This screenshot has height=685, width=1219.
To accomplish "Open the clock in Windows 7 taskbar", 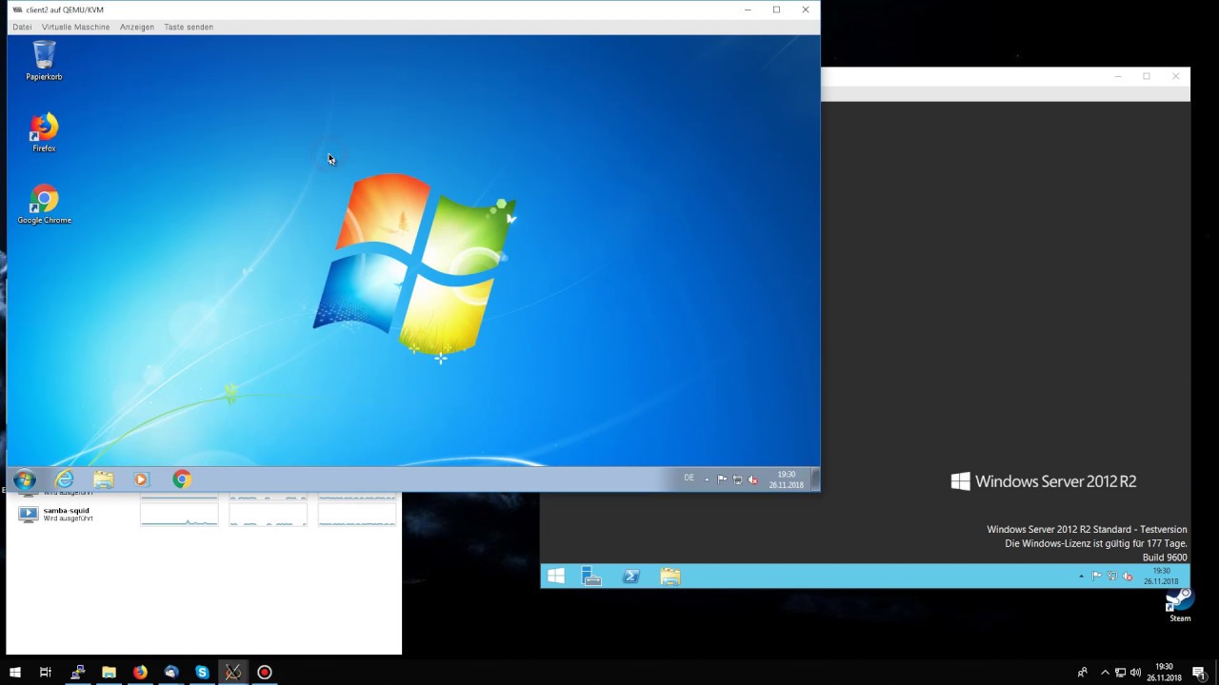I will [x=786, y=479].
